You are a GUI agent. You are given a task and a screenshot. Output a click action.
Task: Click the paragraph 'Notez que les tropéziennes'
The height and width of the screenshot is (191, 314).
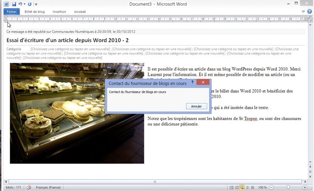click(x=224, y=121)
